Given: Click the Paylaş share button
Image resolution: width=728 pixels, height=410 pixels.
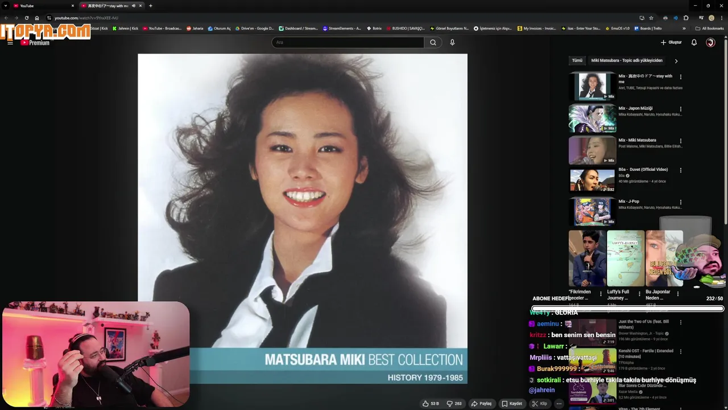Looking at the screenshot, I should (x=481, y=404).
